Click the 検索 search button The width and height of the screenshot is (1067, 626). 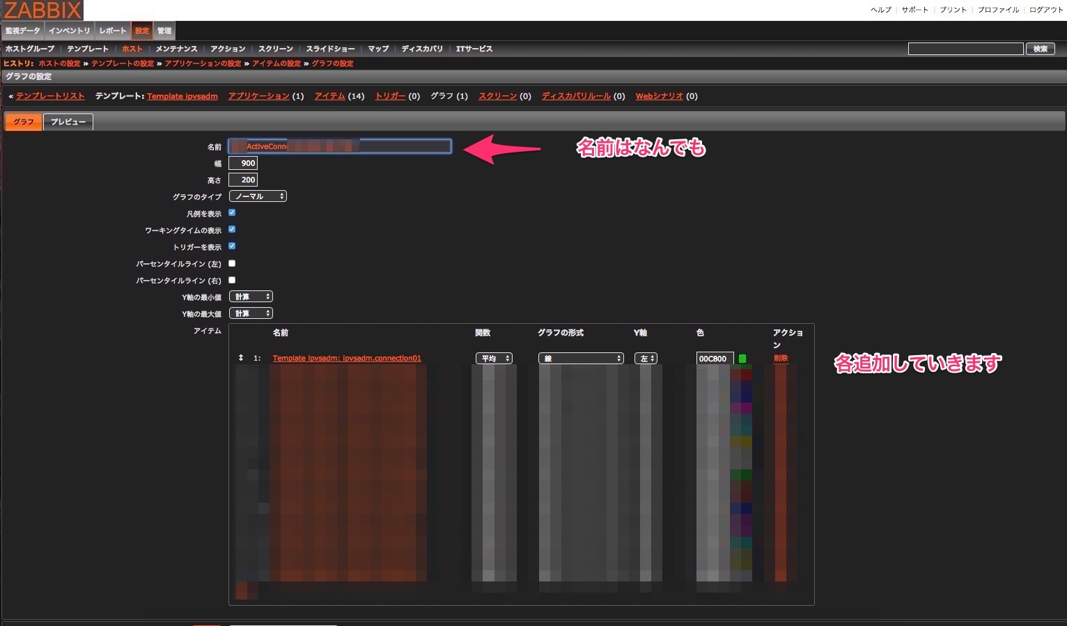click(1040, 49)
